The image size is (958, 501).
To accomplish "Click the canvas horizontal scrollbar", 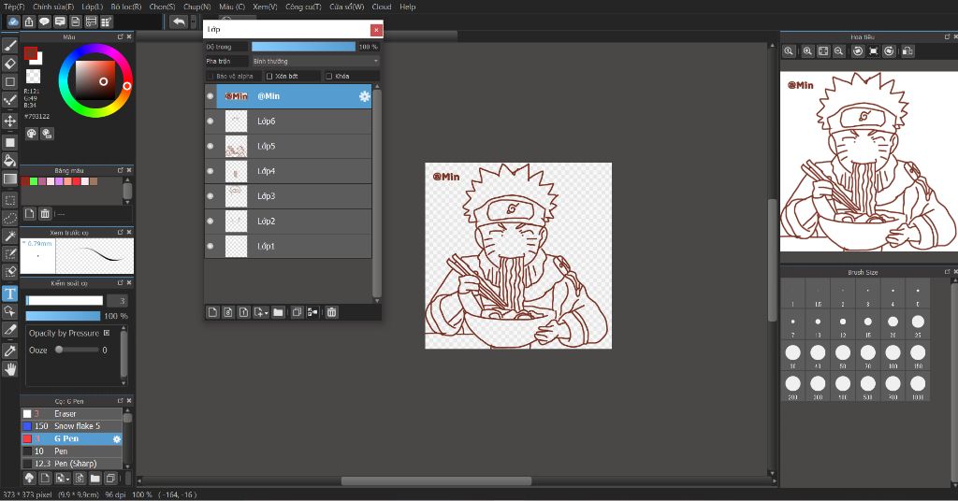I will [436, 480].
